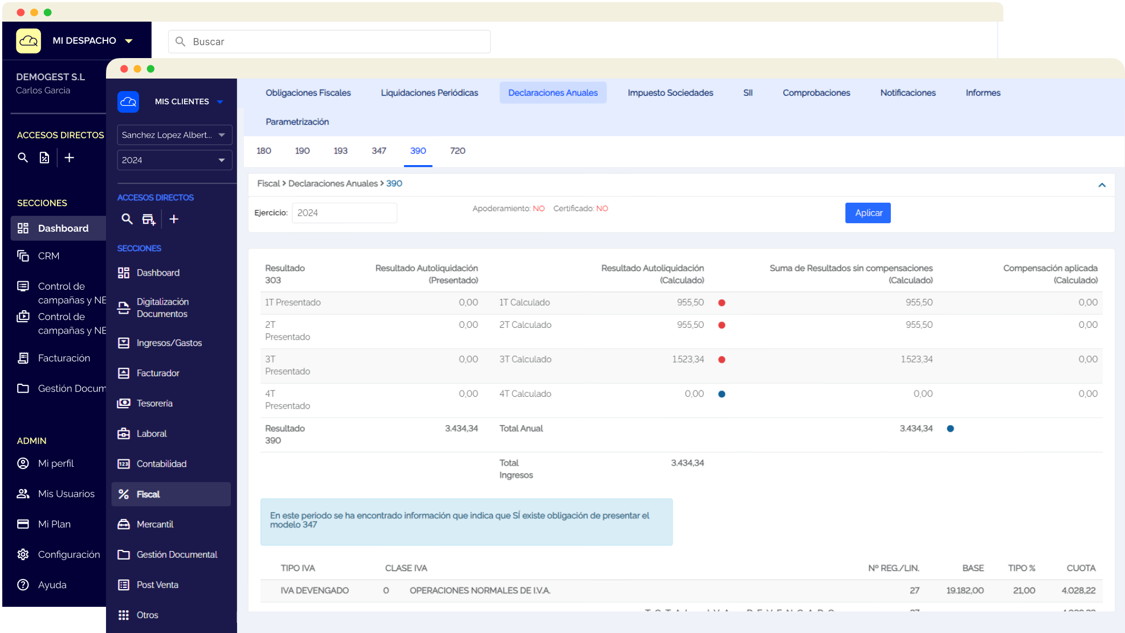Collapse the Fiscal breadcrumb panel chevron
Image resolution: width=1125 pixels, height=633 pixels.
pos(1102,185)
